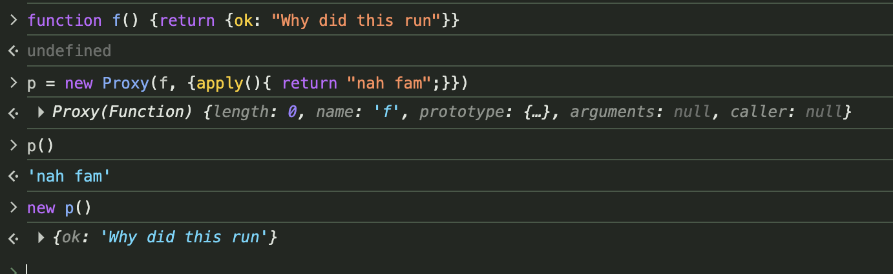Click the output arrow beside the {ok} result
The height and width of the screenshot is (274, 893).
[x=14, y=238]
